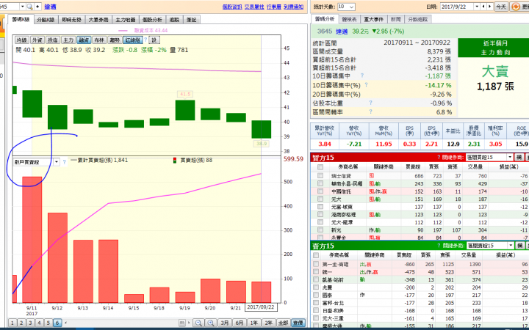Click the magnifier search icon beside stock code
Screen dimensions: 529x330
29,7
